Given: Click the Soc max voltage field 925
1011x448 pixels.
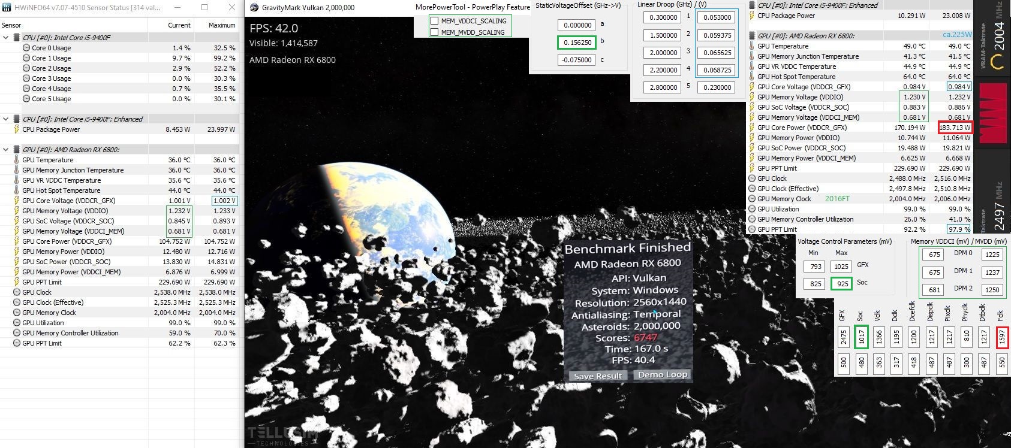Looking at the screenshot, I should point(842,283).
